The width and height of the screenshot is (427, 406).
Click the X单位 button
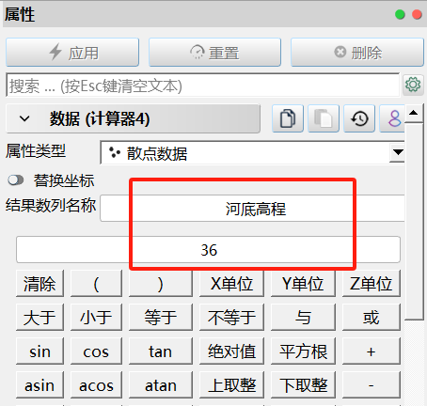point(231,284)
